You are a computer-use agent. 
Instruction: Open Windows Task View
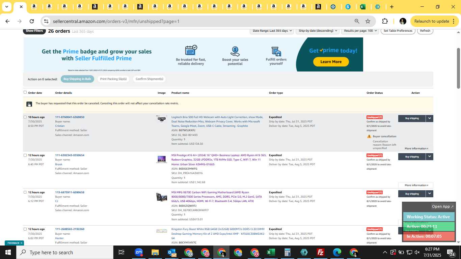121,252
